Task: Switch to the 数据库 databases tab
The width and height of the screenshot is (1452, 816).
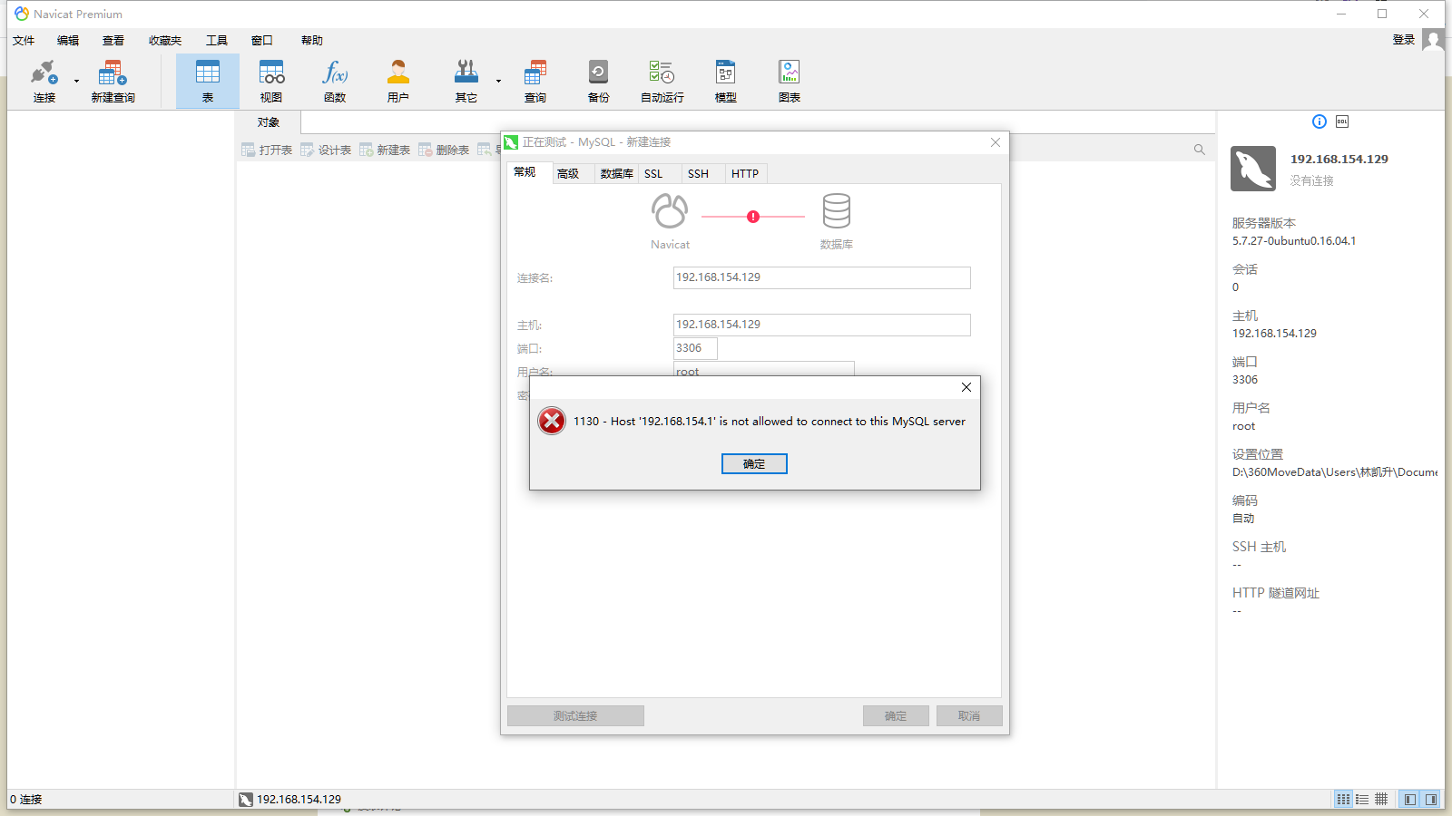Action: [616, 174]
